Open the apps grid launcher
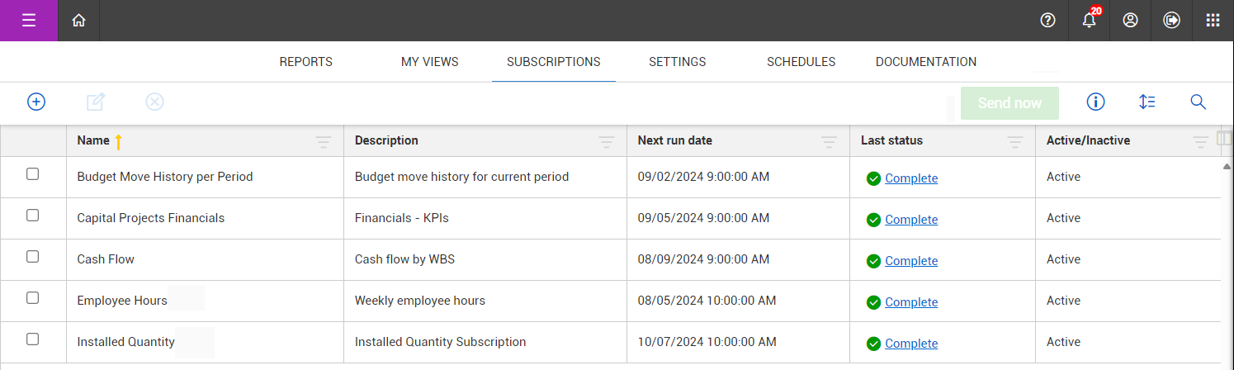This screenshot has width=1234, height=370. tap(1213, 21)
